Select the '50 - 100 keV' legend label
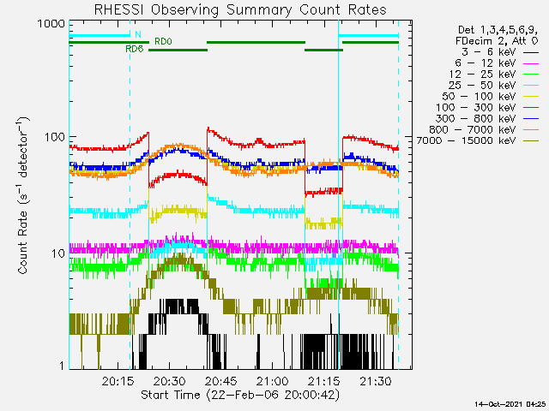This screenshot has width=549, height=411. click(x=479, y=97)
